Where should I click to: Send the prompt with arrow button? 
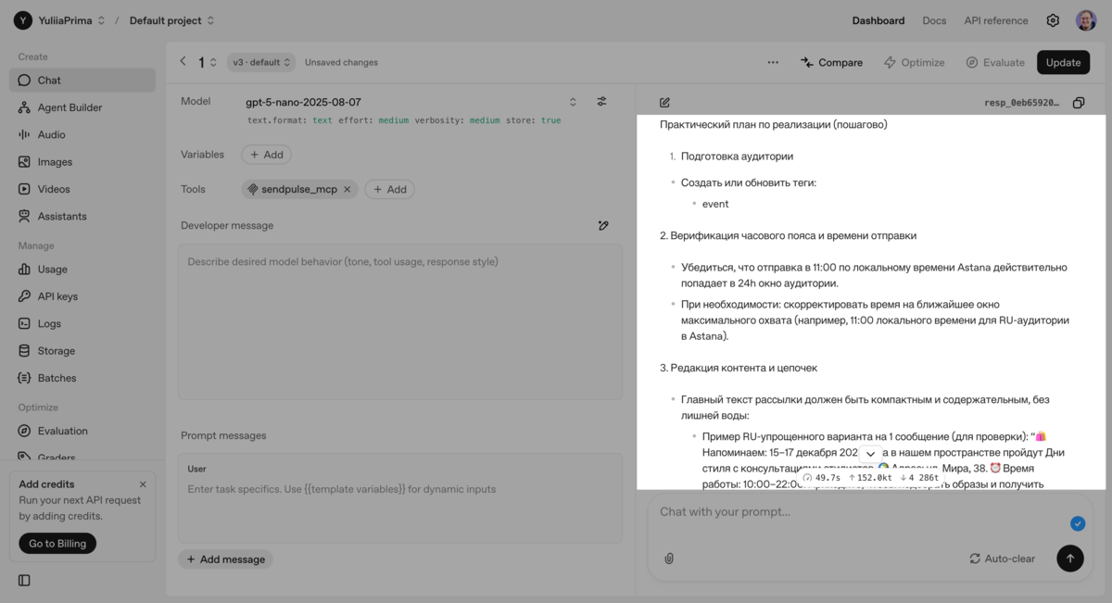click(1070, 559)
